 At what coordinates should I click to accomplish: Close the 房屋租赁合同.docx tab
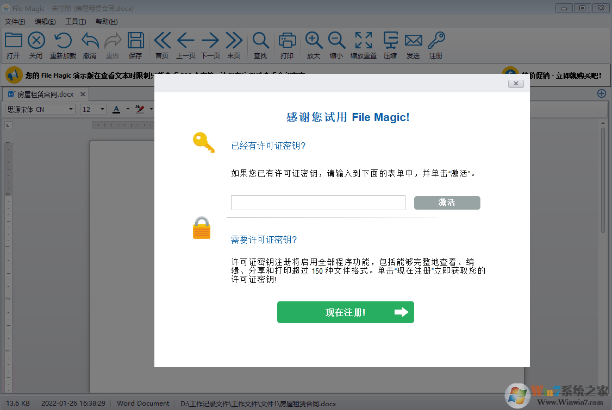pyautogui.click(x=83, y=94)
